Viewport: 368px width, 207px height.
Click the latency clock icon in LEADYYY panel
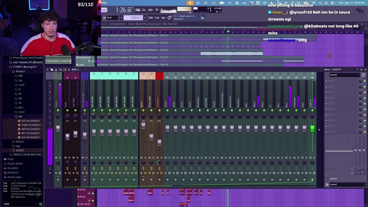point(363,75)
